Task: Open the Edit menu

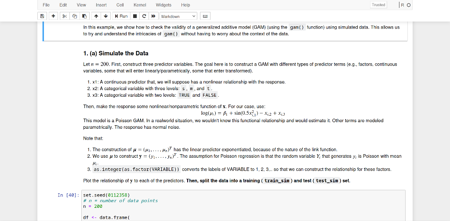Action: point(63,5)
